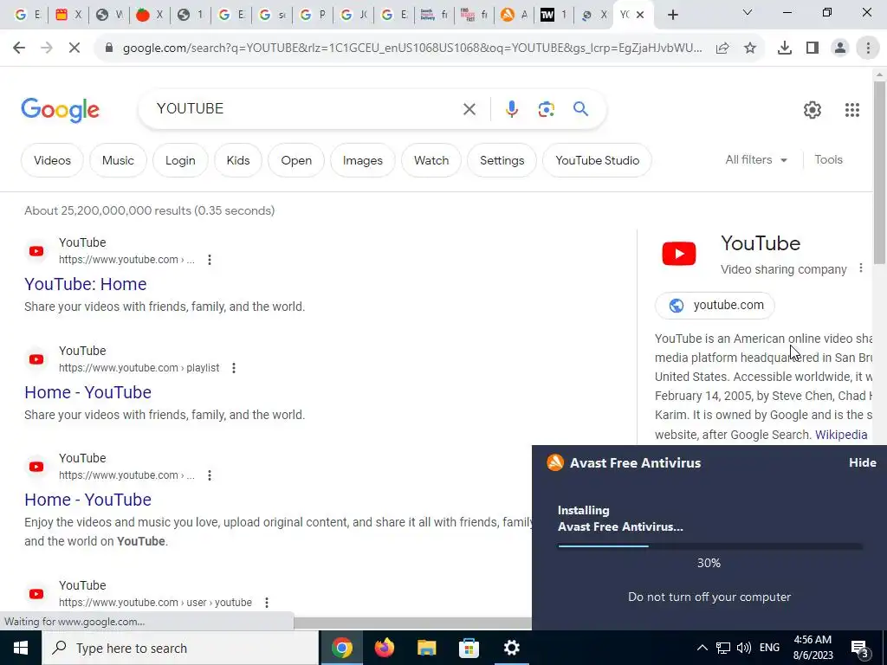887x665 pixels.
Task: Open Windows Settings from the taskbar
Action: [511, 648]
